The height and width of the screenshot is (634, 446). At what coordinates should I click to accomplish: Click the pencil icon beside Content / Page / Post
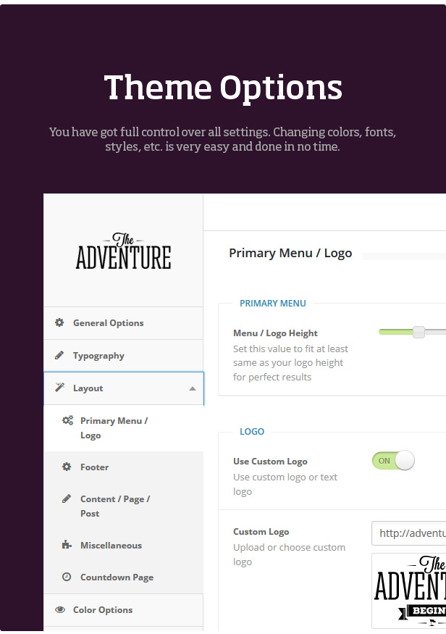[x=67, y=499]
